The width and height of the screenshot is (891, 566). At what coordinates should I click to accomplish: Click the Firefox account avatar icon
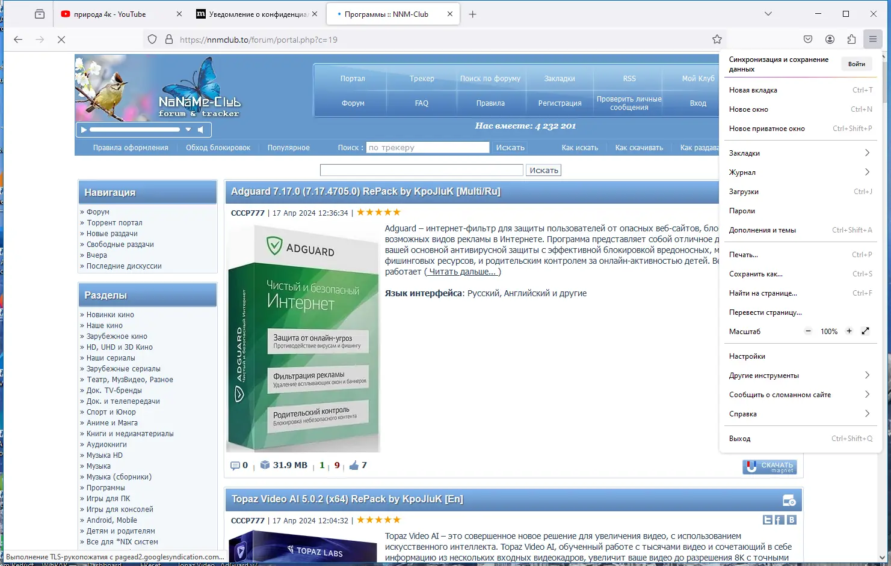point(830,39)
